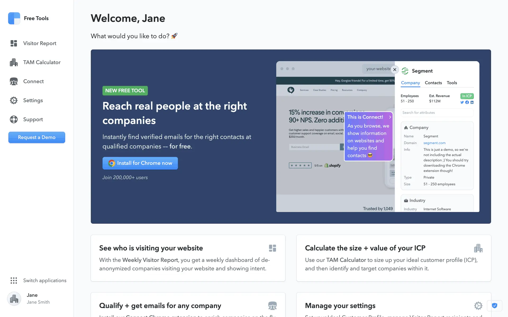
Task: Open Settings gear icon in sidebar
Action: [x=14, y=100]
